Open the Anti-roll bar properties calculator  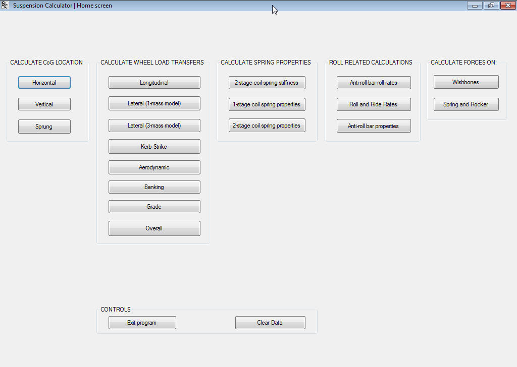point(374,126)
